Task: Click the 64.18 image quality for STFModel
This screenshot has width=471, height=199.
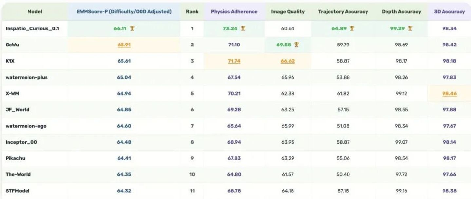Action: click(x=288, y=191)
